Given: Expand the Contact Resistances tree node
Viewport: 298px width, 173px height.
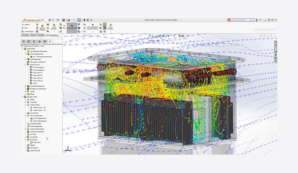Looking at the screenshot, I should (x=25, y=86).
